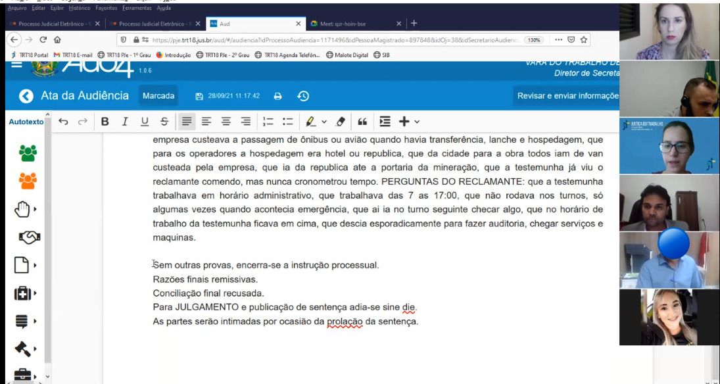Click the handshake conciliation icon
This screenshot has width=720, height=384.
[x=28, y=237]
